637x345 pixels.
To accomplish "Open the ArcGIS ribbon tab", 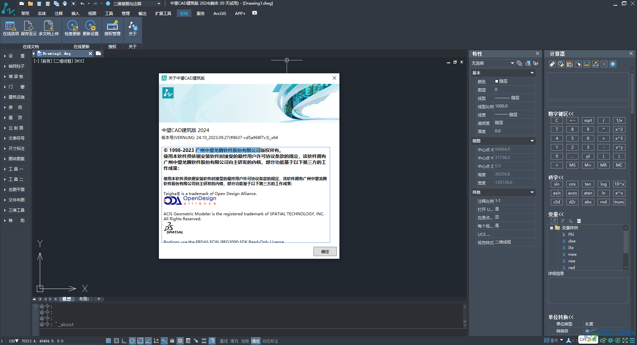I will click(220, 14).
